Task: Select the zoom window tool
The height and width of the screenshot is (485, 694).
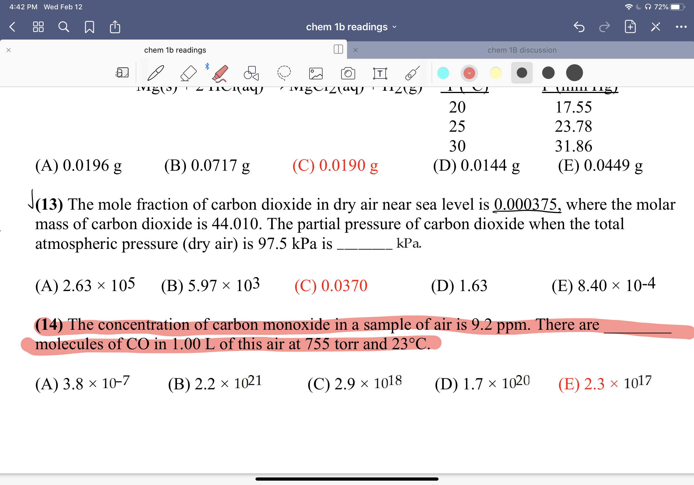Action: [x=122, y=73]
